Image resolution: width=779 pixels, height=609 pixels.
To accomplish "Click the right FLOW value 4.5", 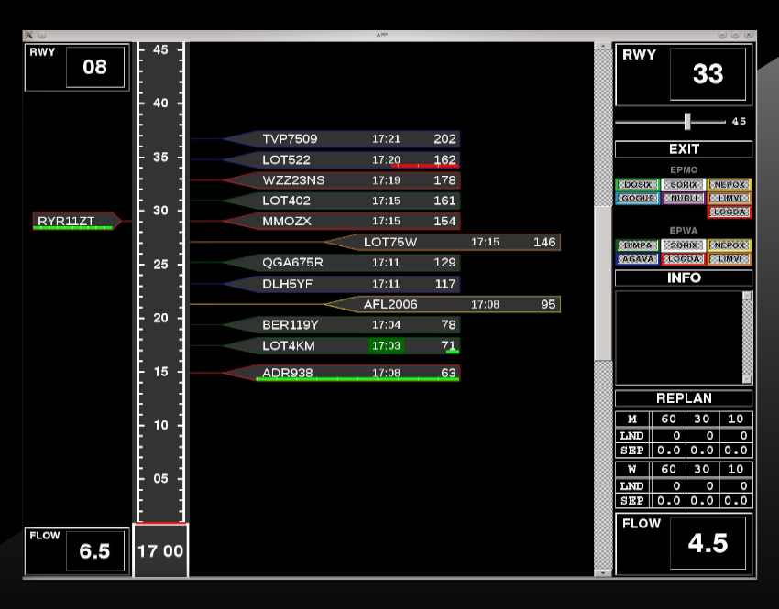I will coord(707,543).
